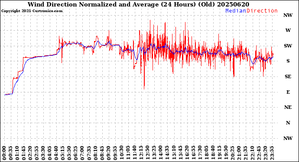299x162 pixels.
Task: Click the 08:45 time axis label
Action: click(x=102, y=153)
